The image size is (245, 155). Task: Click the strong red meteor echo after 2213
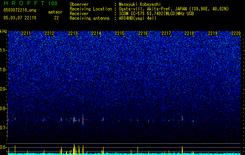coord(83,121)
